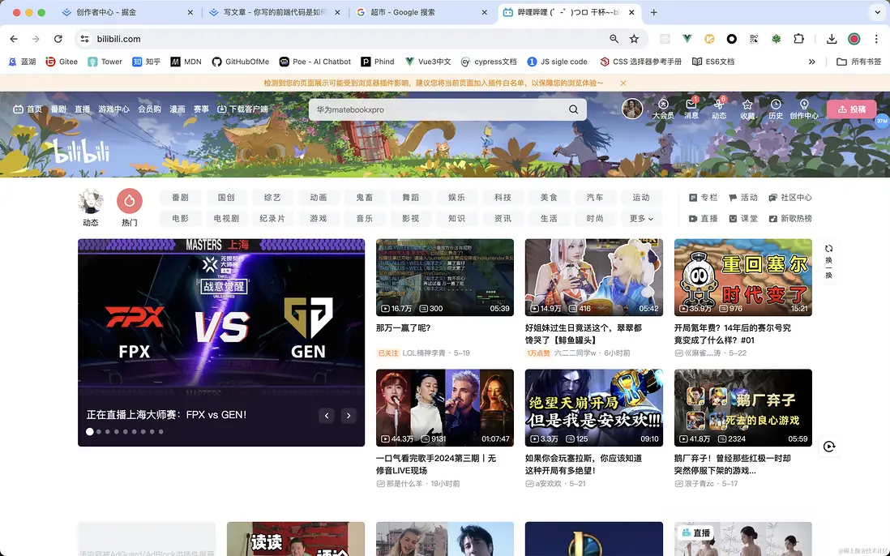The width and height of the screenshot is (890, 556).
Task: Select the 纪录片 category
Action: (272, 219)
